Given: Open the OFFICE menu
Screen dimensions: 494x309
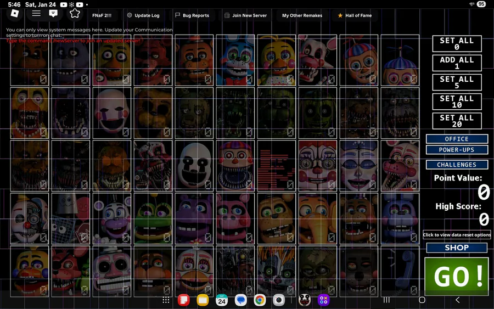Looking at the screenshot, I should (x=457, y=139).
